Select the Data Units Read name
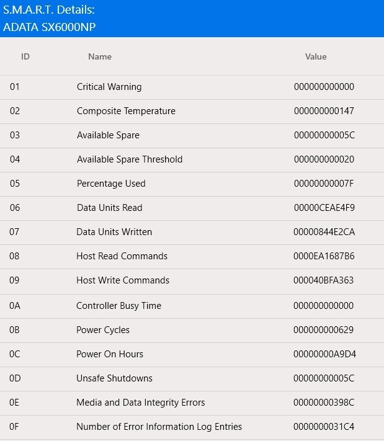The height and width of the screenshot is (441, 384). (109, 208)
